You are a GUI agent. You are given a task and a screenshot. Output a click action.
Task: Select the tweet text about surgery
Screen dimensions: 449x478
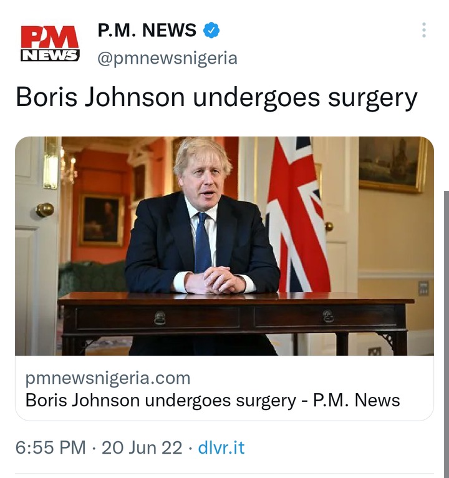(216, 98)
